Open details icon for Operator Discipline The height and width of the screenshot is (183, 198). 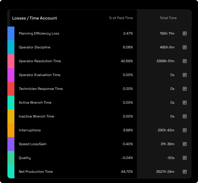tap(185, 47)
